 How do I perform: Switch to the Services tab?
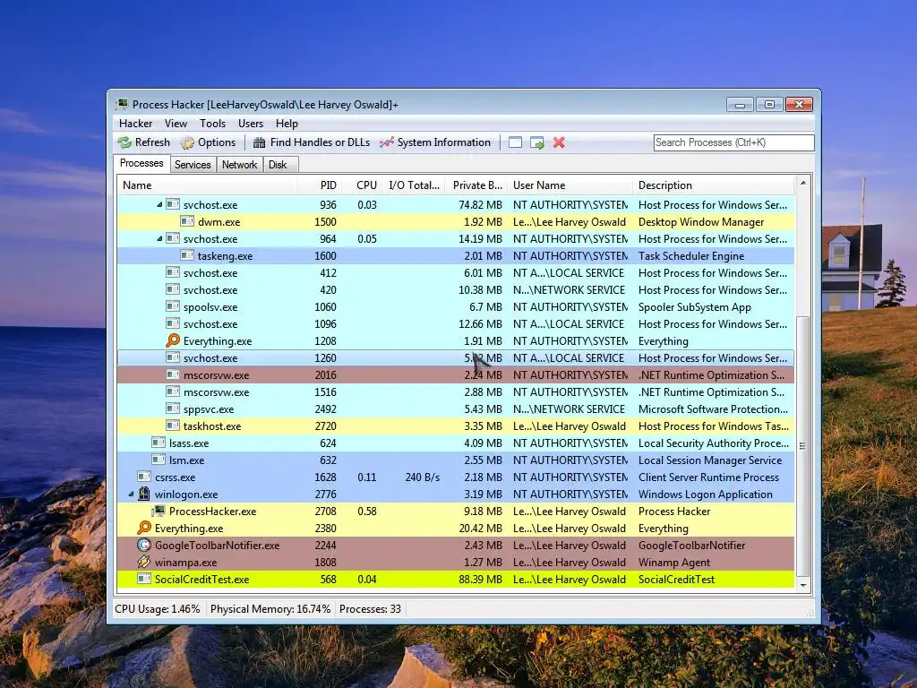point(193,165)
